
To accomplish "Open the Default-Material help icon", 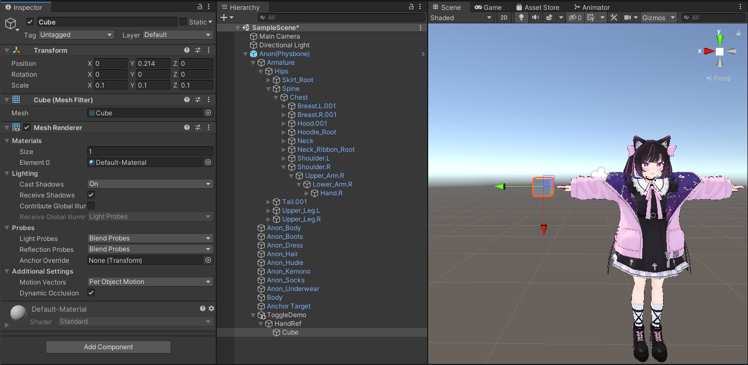I will [203, 308].
